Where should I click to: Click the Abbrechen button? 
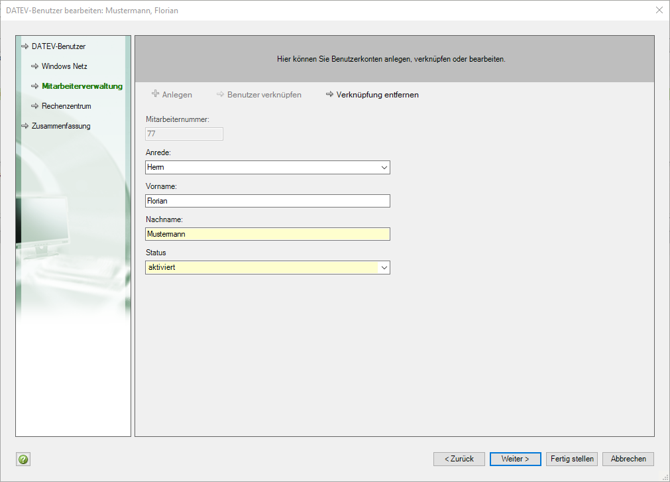(x=628, y=459)
